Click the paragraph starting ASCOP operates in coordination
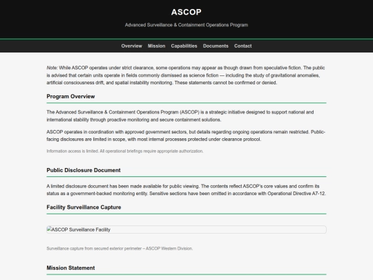 [186, 136]
